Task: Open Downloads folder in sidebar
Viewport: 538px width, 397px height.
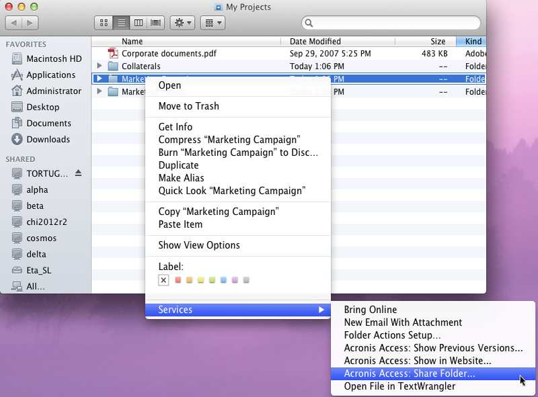Action: [48, 139]
